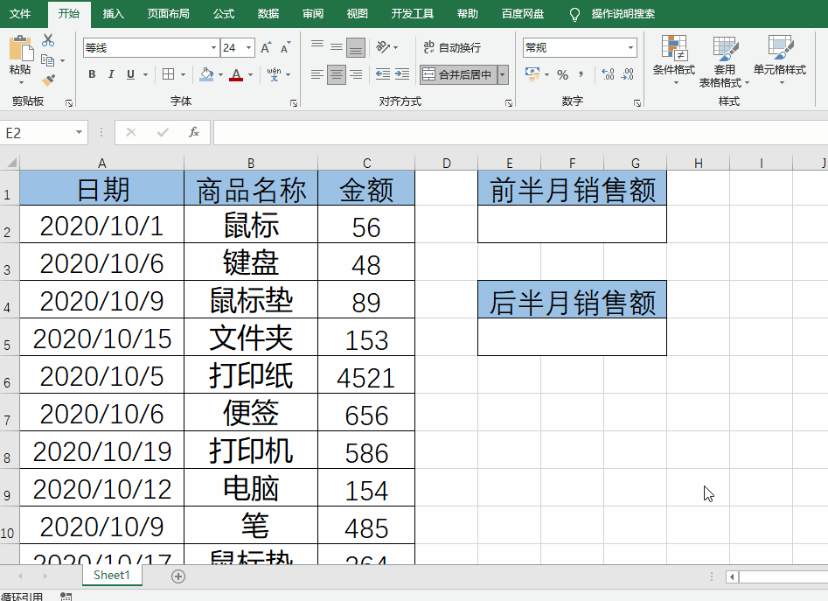The height and width of the screenshot is (601, 828).
Task: Switch to the 公式 tab
Action: 223,14
